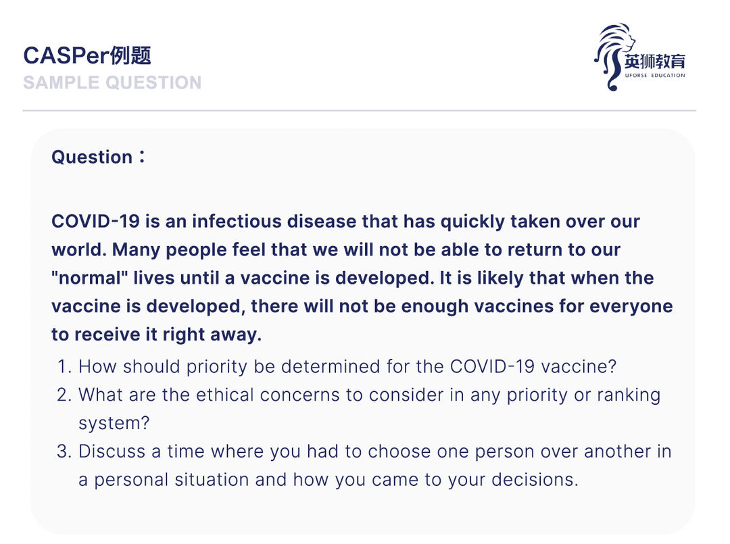Click the Question: heading

click(x=98, y=157)
